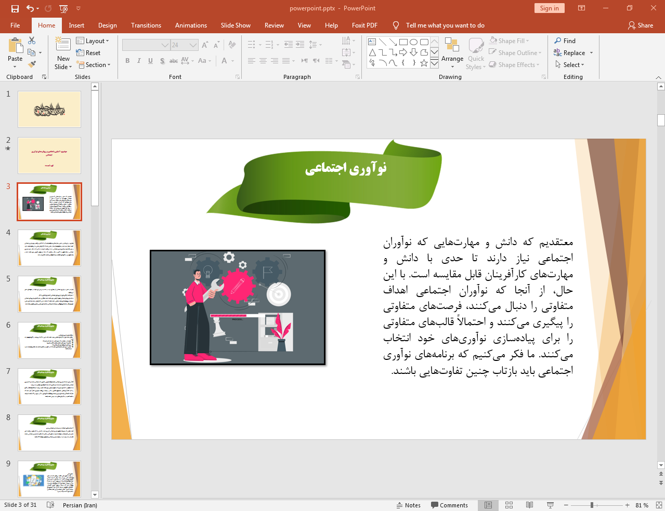The height and width of the screenshot is (511, 665).
Task: Expand the Layout dropdown
Action: tap(93, 41)
